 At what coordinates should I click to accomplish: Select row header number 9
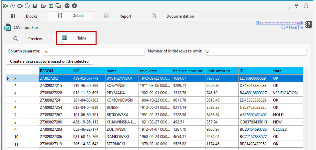pos(22,129)
